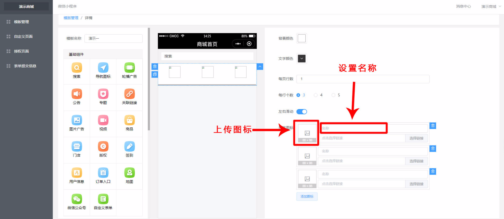This screenshot has height=219, width=504.
Task: Open the 演示商城 account dropdown at top right
Action: (491, 7)
